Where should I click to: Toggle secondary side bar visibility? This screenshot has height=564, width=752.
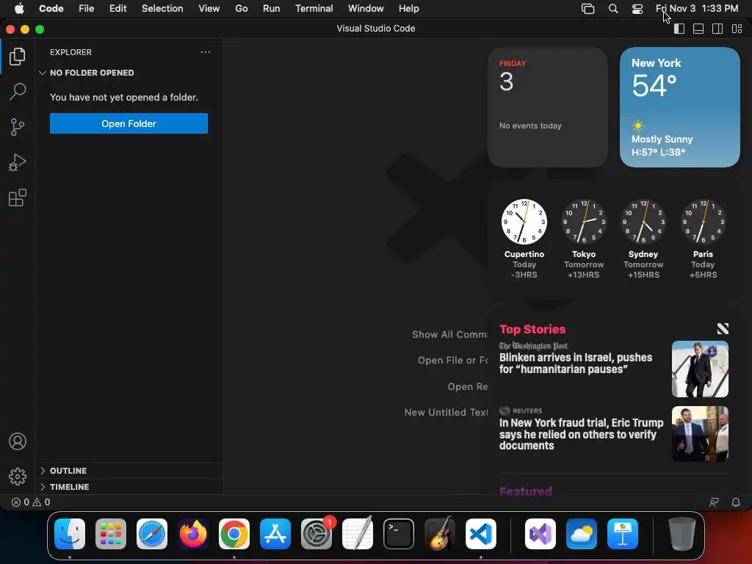pos(717,29)
